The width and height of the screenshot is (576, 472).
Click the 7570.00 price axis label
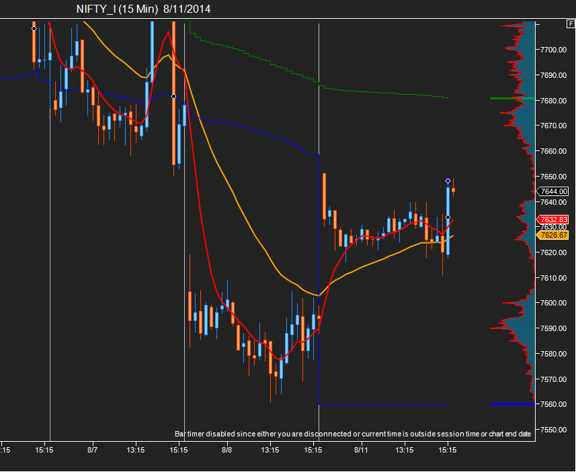tap(553, 379)
